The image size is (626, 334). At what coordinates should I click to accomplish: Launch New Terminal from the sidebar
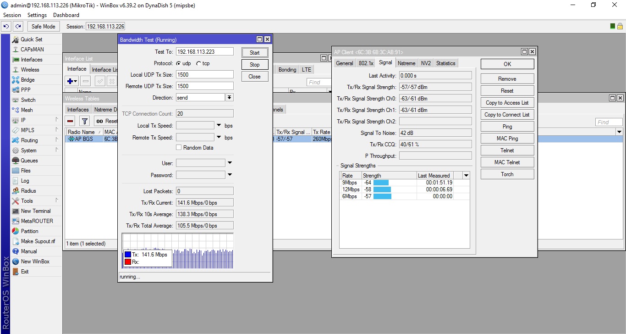point(36,211)
